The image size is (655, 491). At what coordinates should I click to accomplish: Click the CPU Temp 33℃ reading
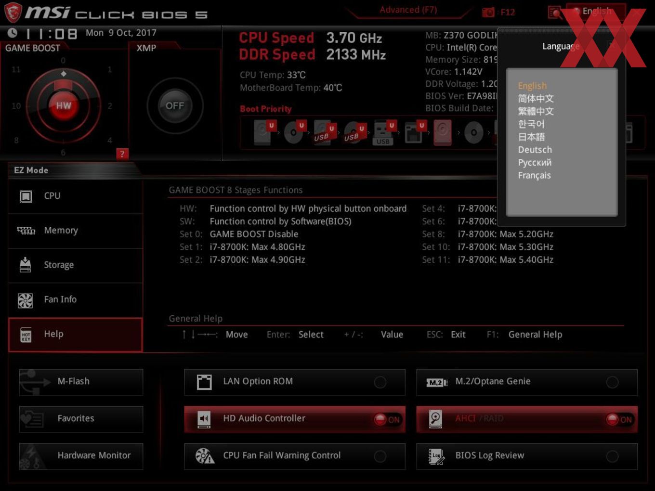click(273, 75)
